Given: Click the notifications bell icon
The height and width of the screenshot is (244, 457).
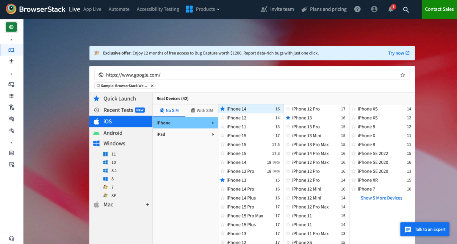Looking at the screenshot, I should [391, 9].
